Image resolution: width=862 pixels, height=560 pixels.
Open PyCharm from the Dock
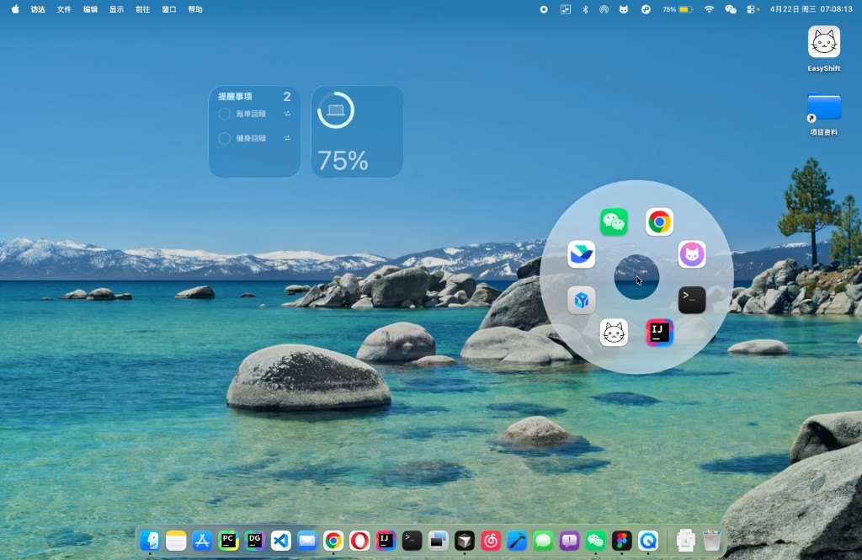[228, 541]
